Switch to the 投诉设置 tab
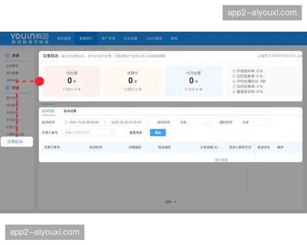Viewport: 307px width, 245px height. point(70,111)
